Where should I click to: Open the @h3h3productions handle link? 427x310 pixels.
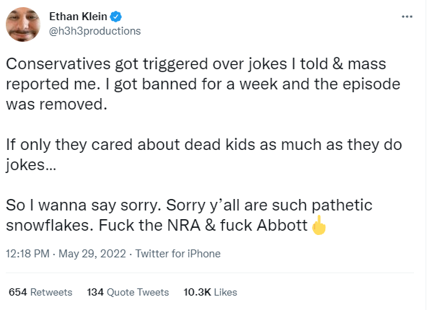pyautogui.click(x=94, y=31)
